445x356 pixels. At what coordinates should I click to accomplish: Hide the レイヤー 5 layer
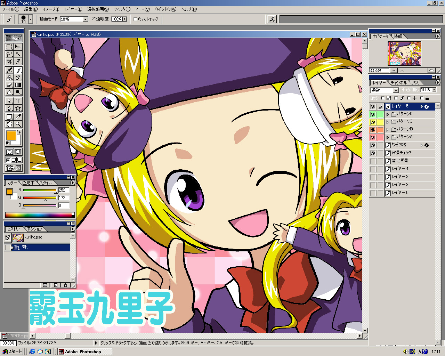(x=373, y=107)
